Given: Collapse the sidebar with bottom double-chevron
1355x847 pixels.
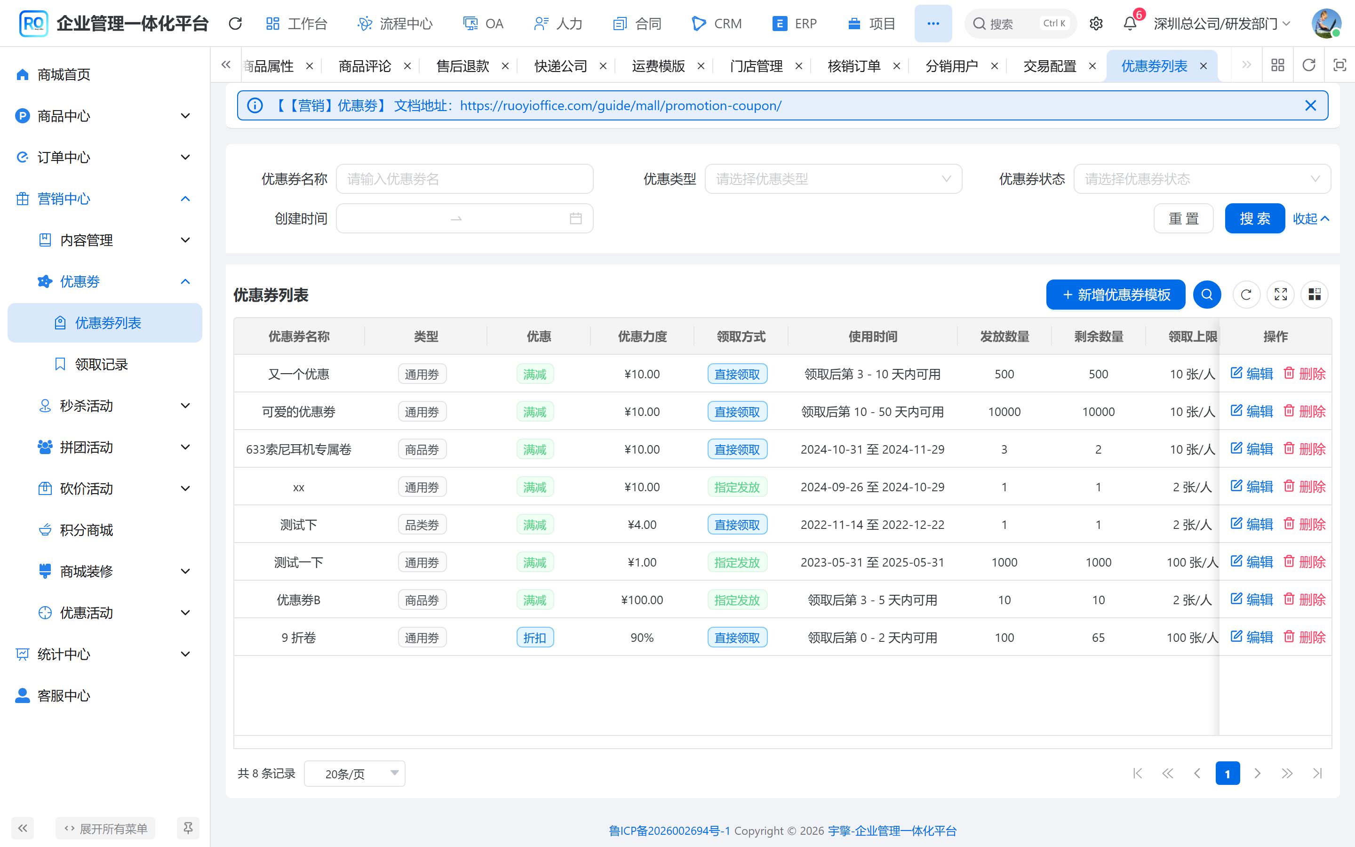Looking at the screenshot, I should 23,828.
